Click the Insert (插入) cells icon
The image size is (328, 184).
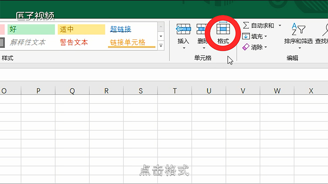tap(183, 29)
